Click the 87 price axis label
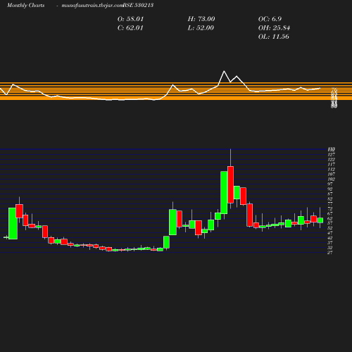Viewport: 352px width, 352px height. [x=330, y=194]
